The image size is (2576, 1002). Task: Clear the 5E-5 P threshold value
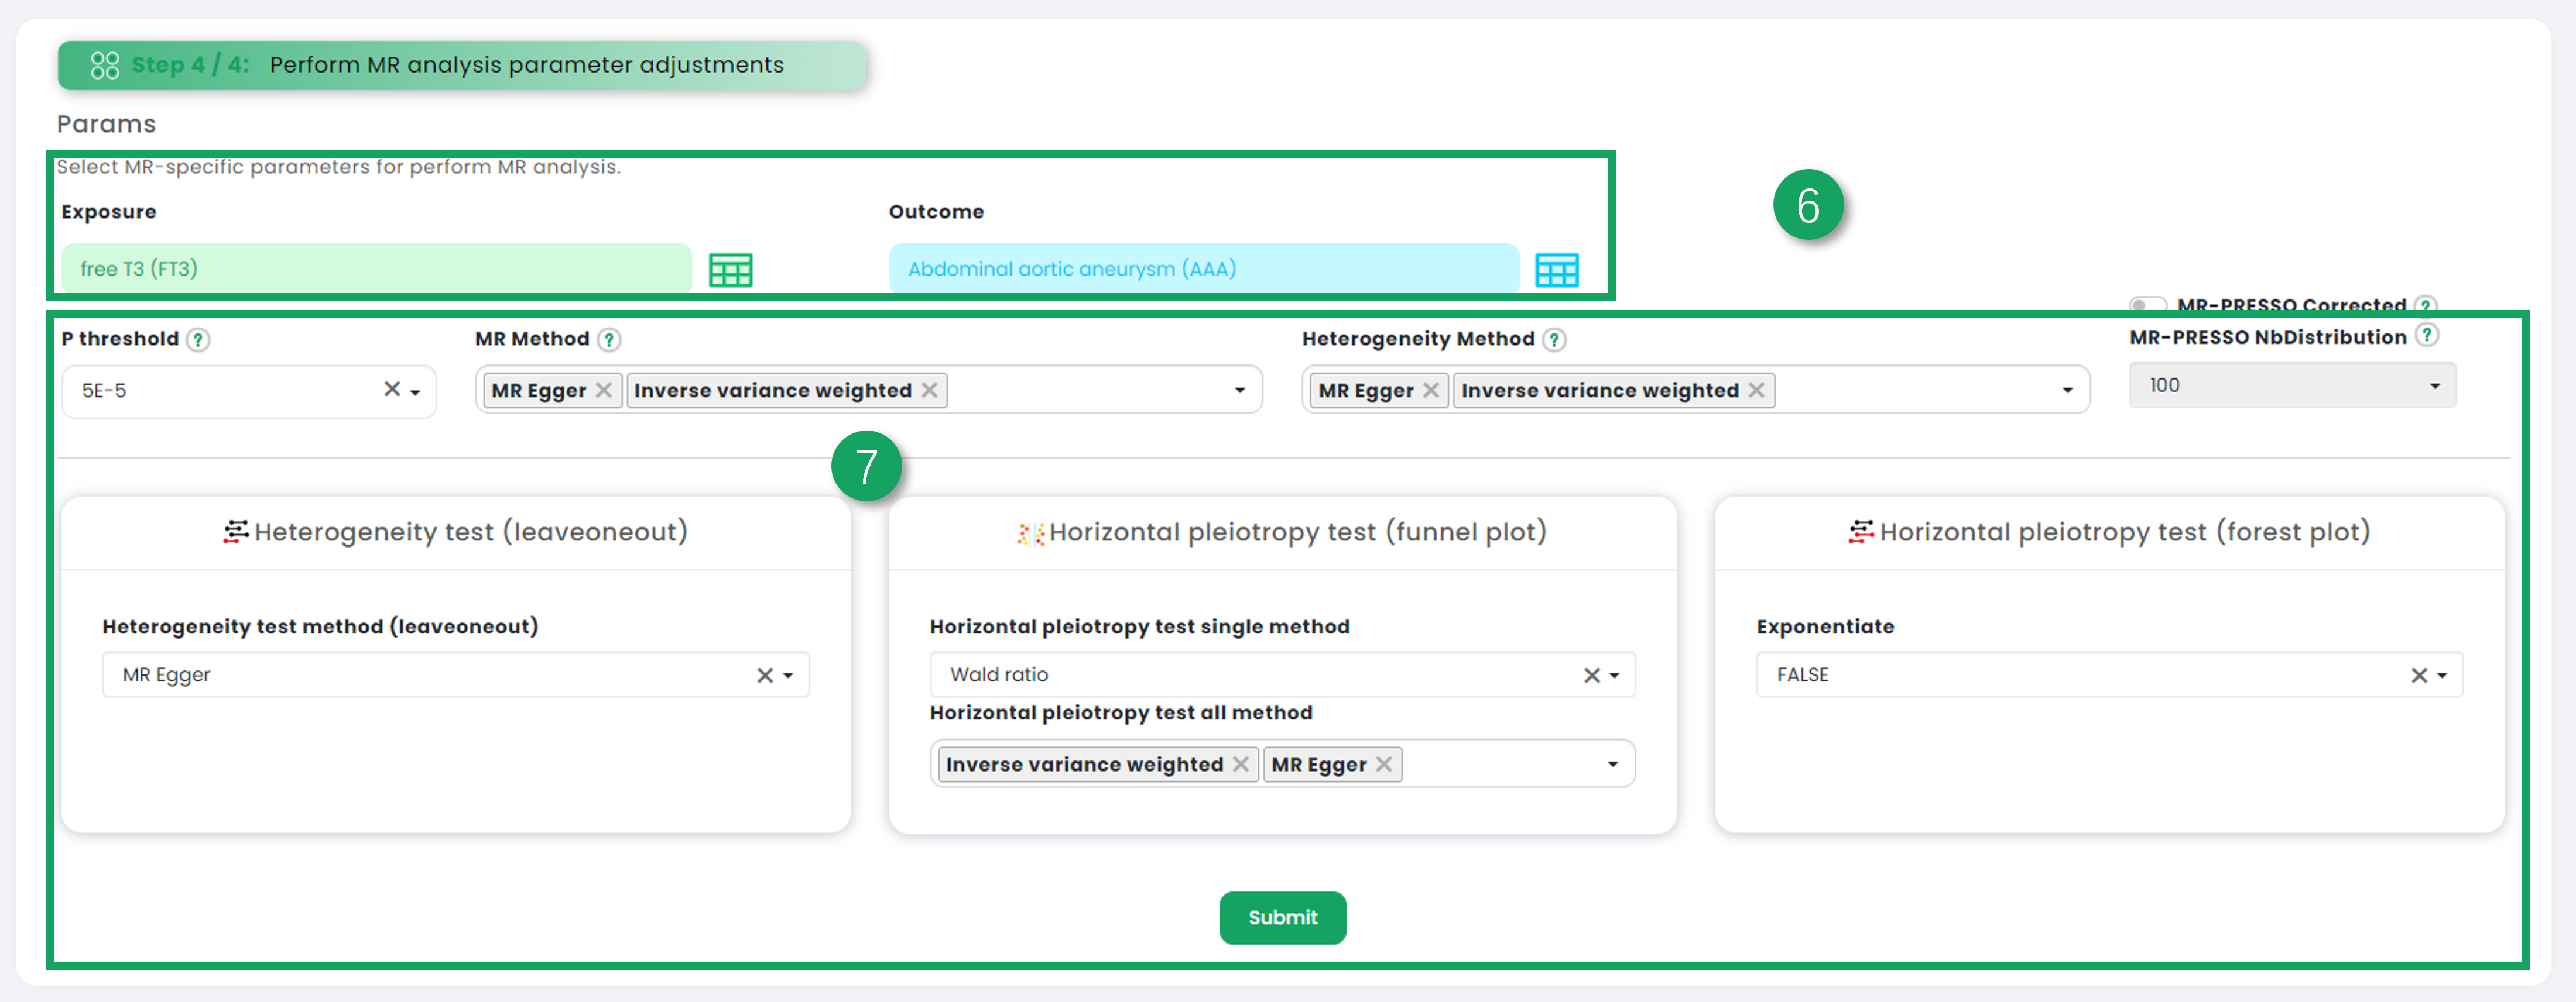tap(392, 388)
